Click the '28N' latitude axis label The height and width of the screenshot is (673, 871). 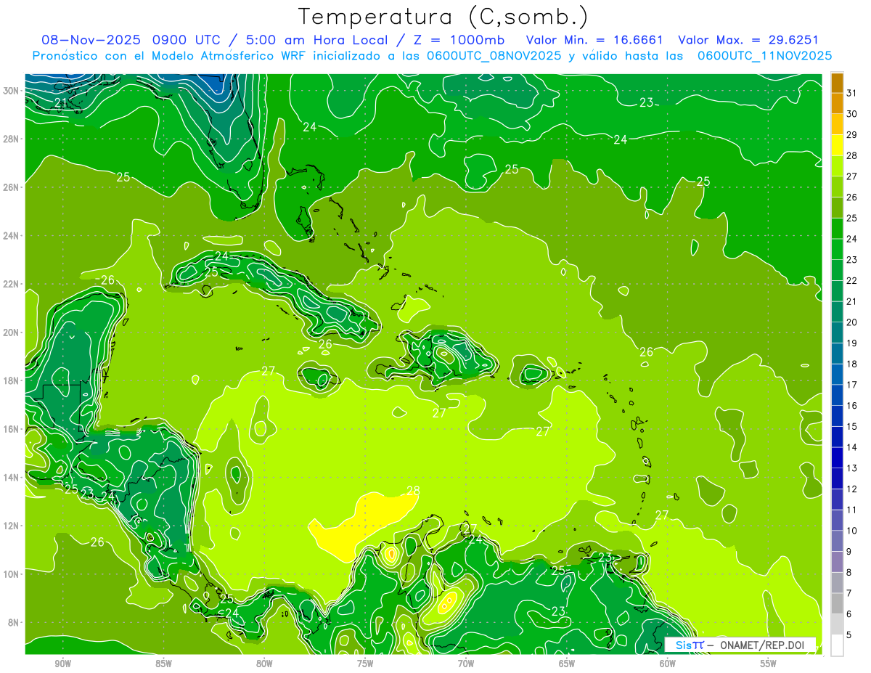[x=11, y=139]
